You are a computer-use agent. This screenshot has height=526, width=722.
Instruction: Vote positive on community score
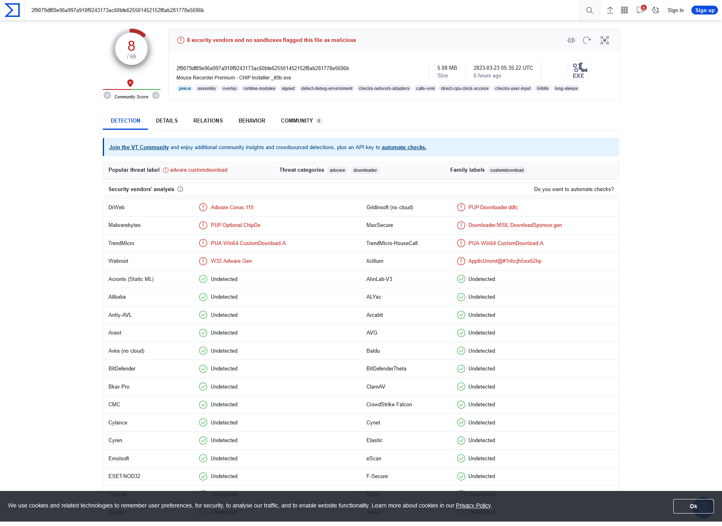pos(156,96)
